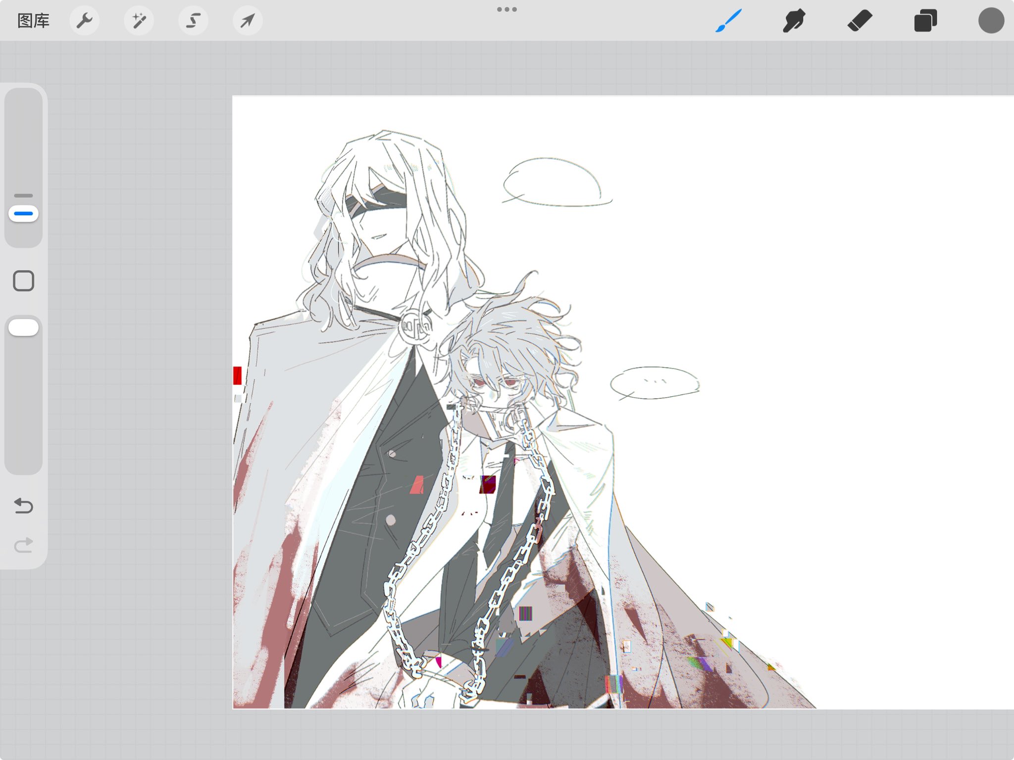The image size is (1014, 760).
Task: Tap the three-dot multitasking menu at top
Action: coord(507,9)
